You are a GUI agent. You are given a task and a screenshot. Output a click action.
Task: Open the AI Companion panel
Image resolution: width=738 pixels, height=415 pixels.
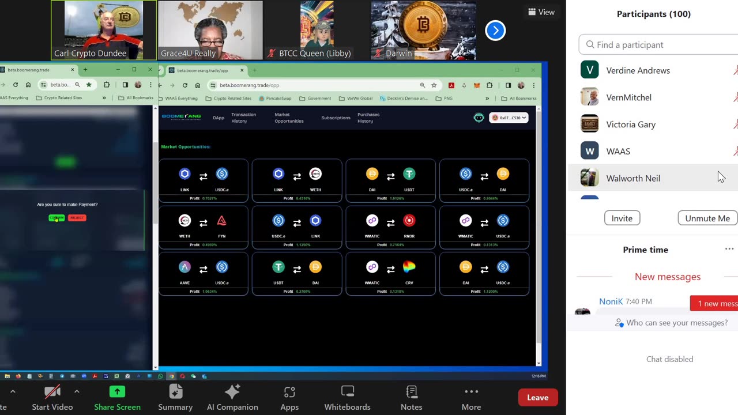(232, 398)
